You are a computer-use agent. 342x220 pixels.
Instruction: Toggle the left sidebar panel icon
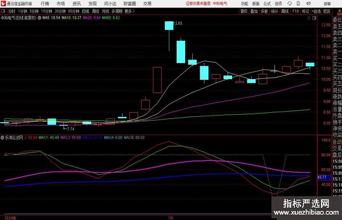(x=3, y=11)
